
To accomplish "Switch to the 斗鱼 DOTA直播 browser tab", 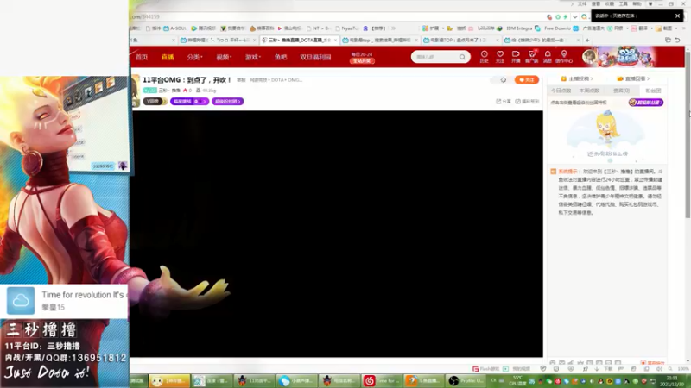I will (299, 40).
